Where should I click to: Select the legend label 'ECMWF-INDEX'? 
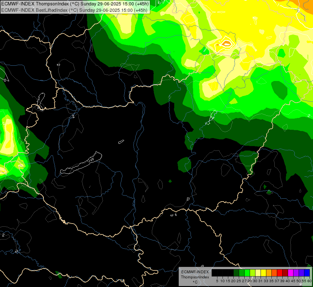[x=195, y=272]
